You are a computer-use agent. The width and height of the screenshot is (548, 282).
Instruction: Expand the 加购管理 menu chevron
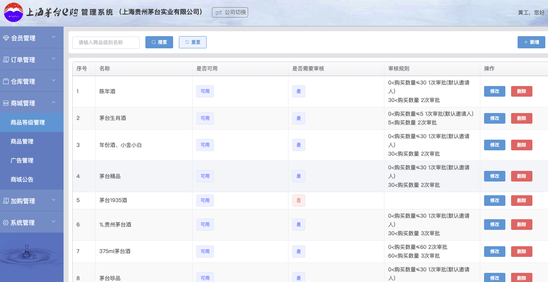click(x=54, y=200)
